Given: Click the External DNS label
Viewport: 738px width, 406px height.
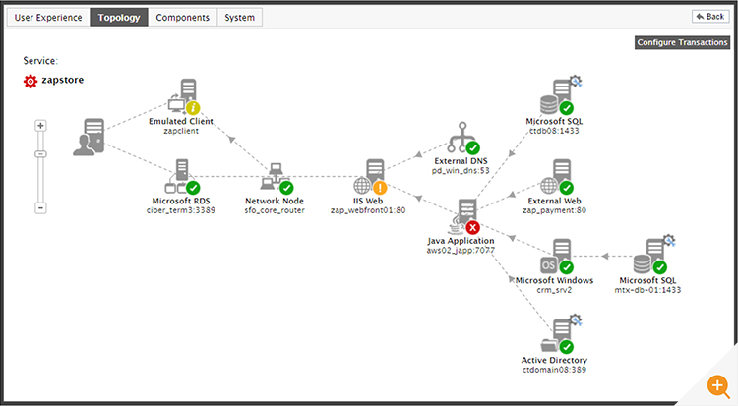Looking at the screenshot, I should point(461,161).
